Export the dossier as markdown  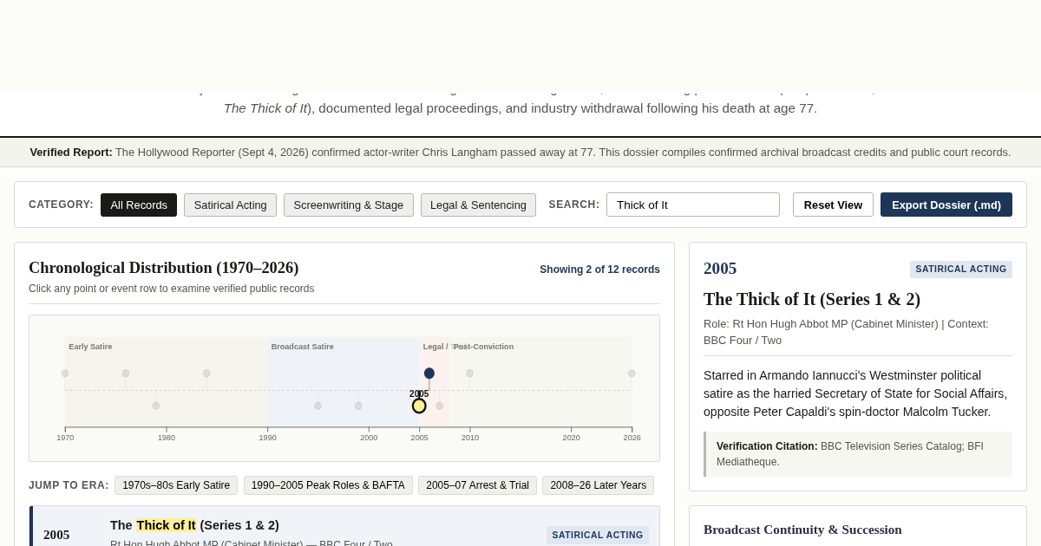[946, 205]
